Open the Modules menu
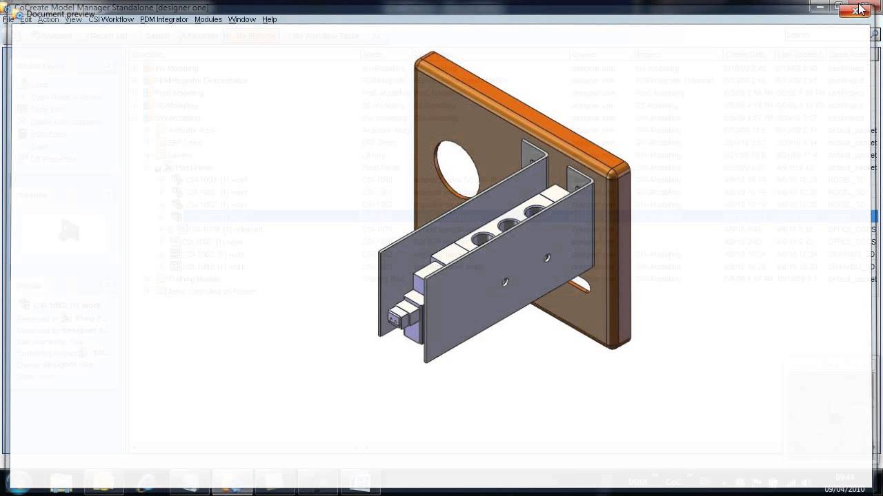The width and height of the screenshot is (883, 496). coord(208,19)
